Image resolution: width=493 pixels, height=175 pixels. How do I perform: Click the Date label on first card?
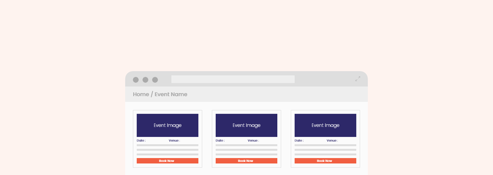pyautogui.click(x=141, y=140)
